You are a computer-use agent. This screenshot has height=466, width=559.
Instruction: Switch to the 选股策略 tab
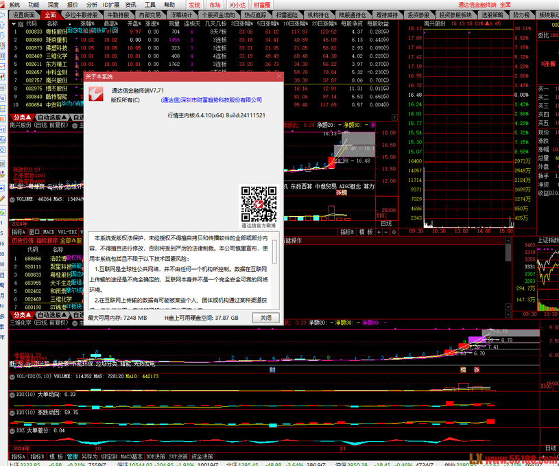point(492,15)
